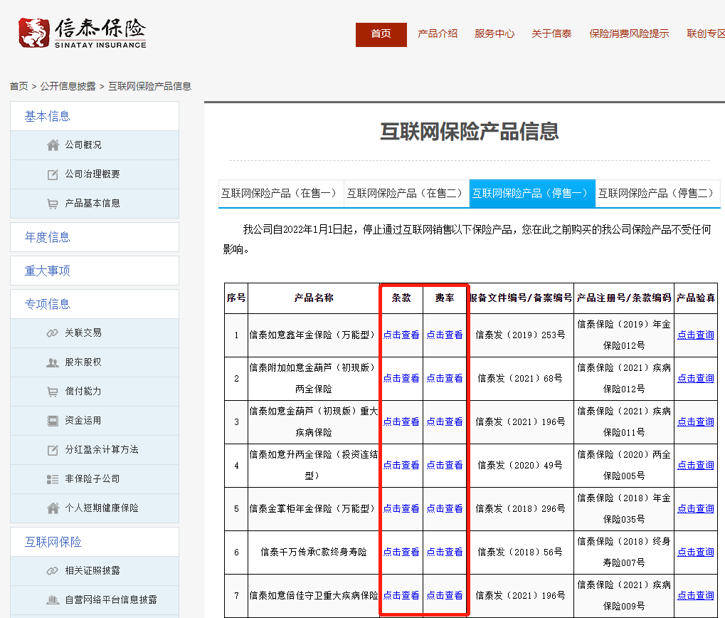Open the 分红盈余计算方法 sidebar item
Screen dimensions: 725x618
coord(95,450)
